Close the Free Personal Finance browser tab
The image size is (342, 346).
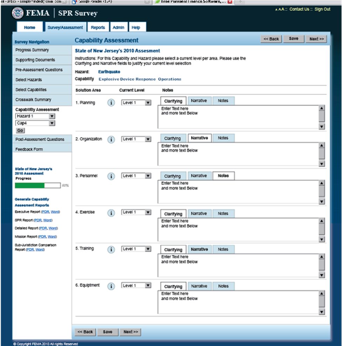click(x=230, y=2)
